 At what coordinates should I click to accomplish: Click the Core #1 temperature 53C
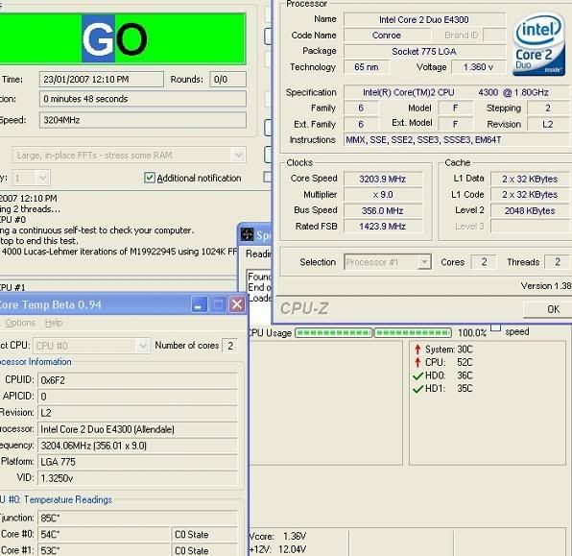click(x=104, y=550)
